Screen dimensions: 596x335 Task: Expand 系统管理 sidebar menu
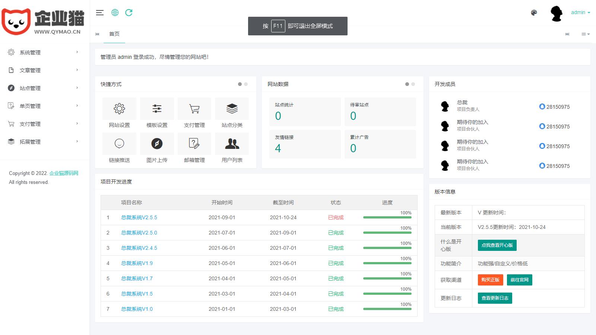tap(43, 52)
